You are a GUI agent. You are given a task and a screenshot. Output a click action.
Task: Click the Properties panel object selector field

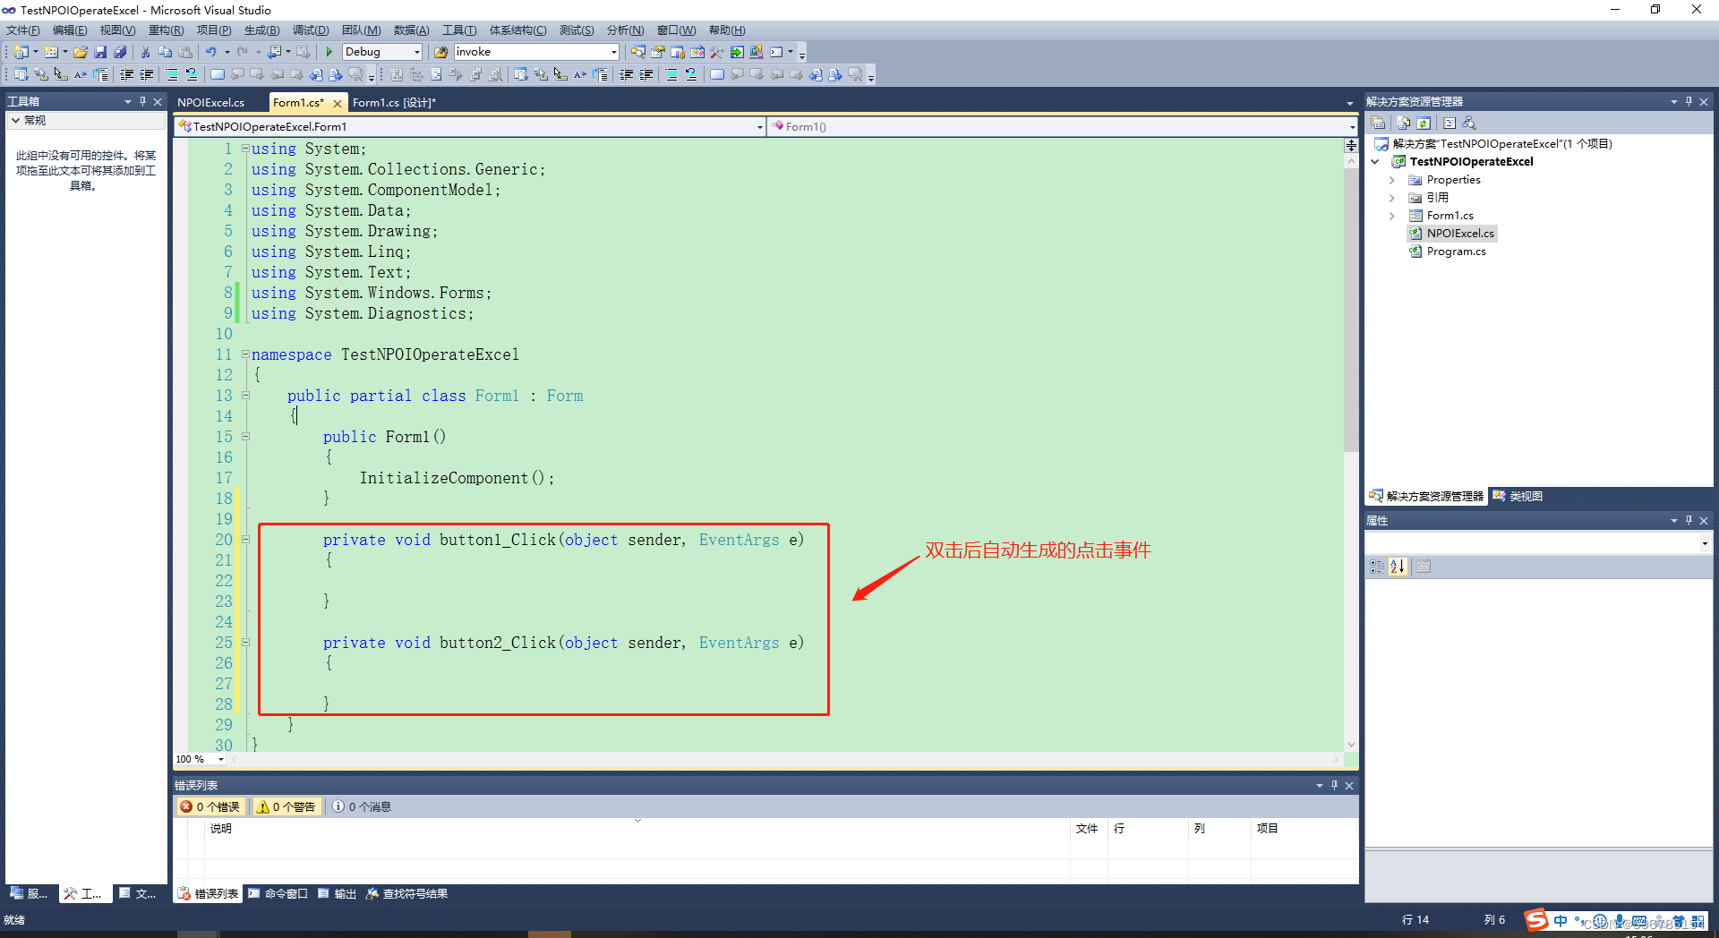pyautogui.click(x=1537, y=543)
